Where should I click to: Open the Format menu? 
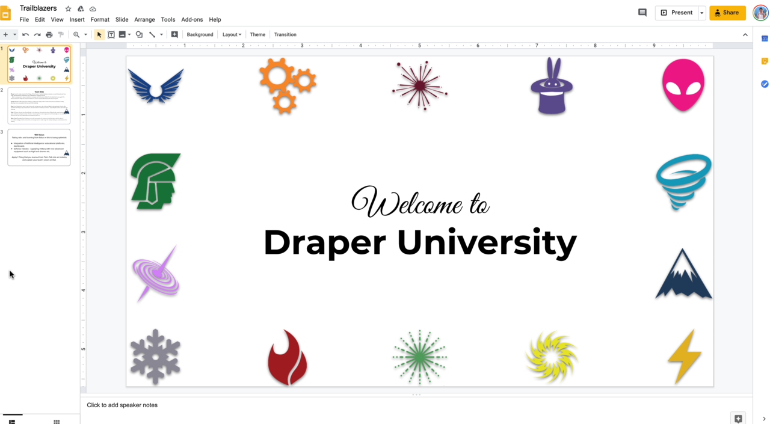[x=100, y=20]
